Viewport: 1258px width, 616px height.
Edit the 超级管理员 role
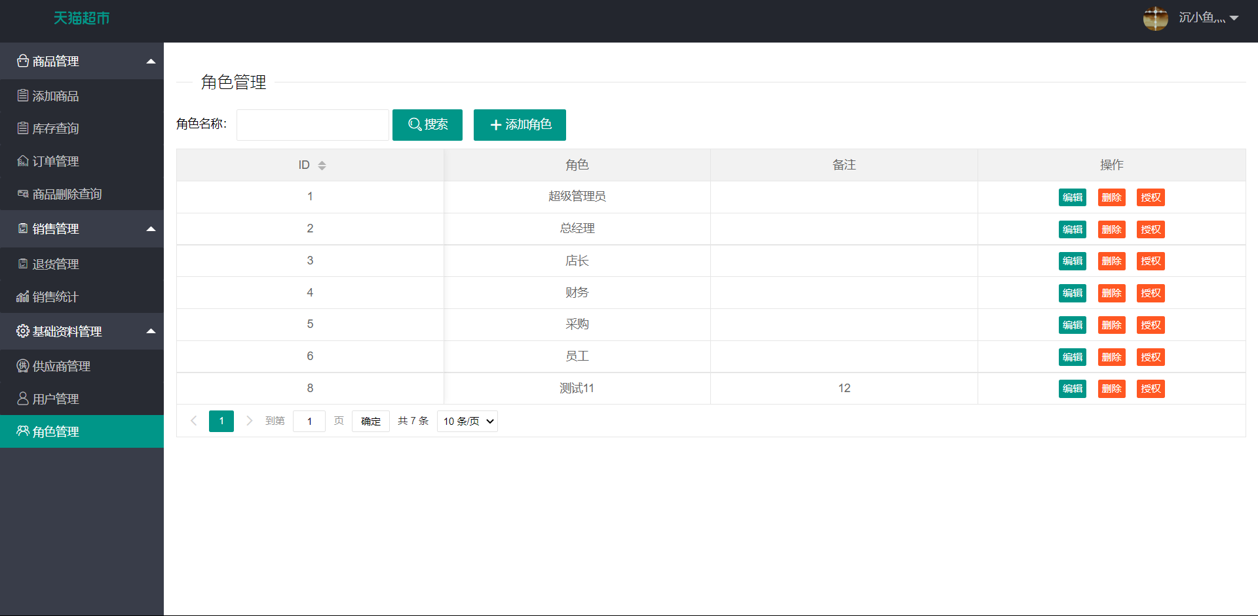coord(1072,197)
